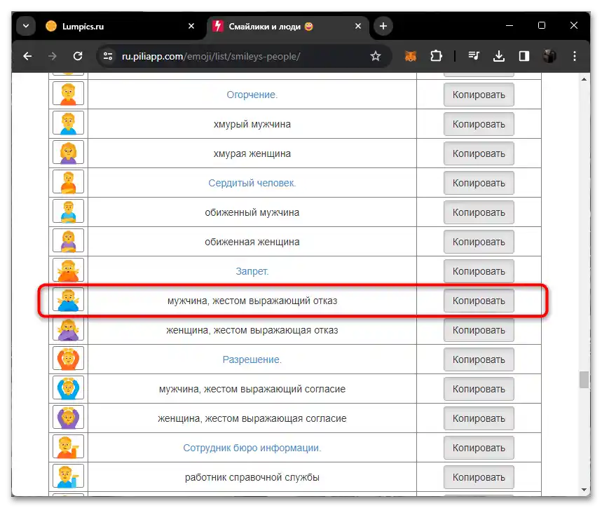Viewport: 602px width, 508px height.
Task: Click the woman gesturing OK emoji
Action: point(69,418)
